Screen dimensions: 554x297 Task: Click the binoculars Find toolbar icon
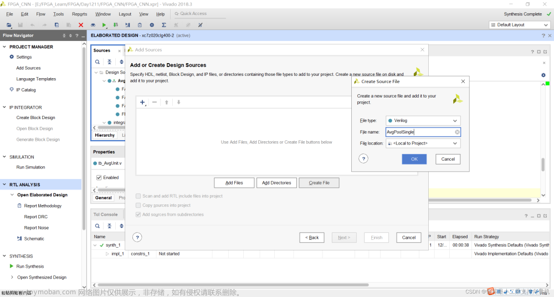93,25
